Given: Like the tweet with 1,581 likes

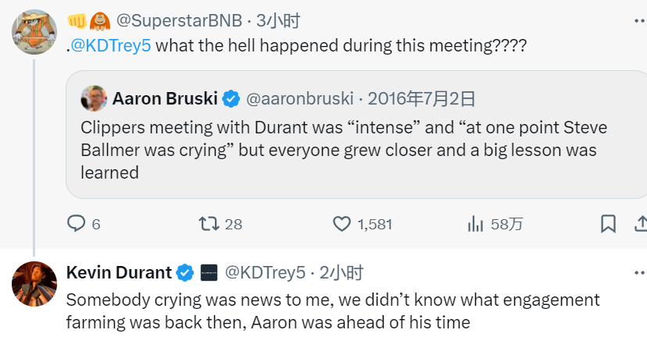Looking at the screenshot, I should click(x=341, y=224).
